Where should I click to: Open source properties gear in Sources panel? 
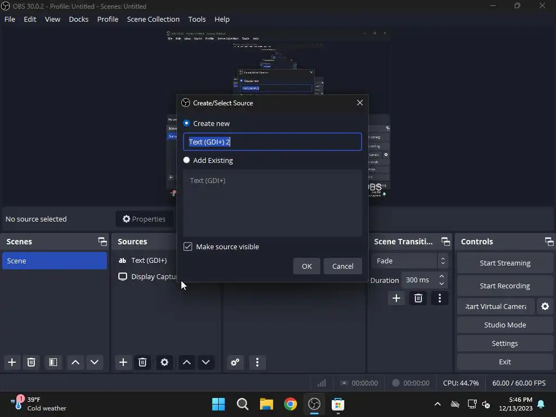(x=165, y=362)
